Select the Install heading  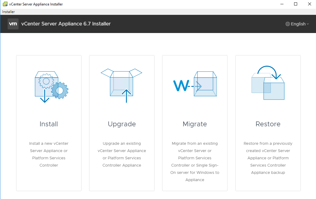point(49,124)
